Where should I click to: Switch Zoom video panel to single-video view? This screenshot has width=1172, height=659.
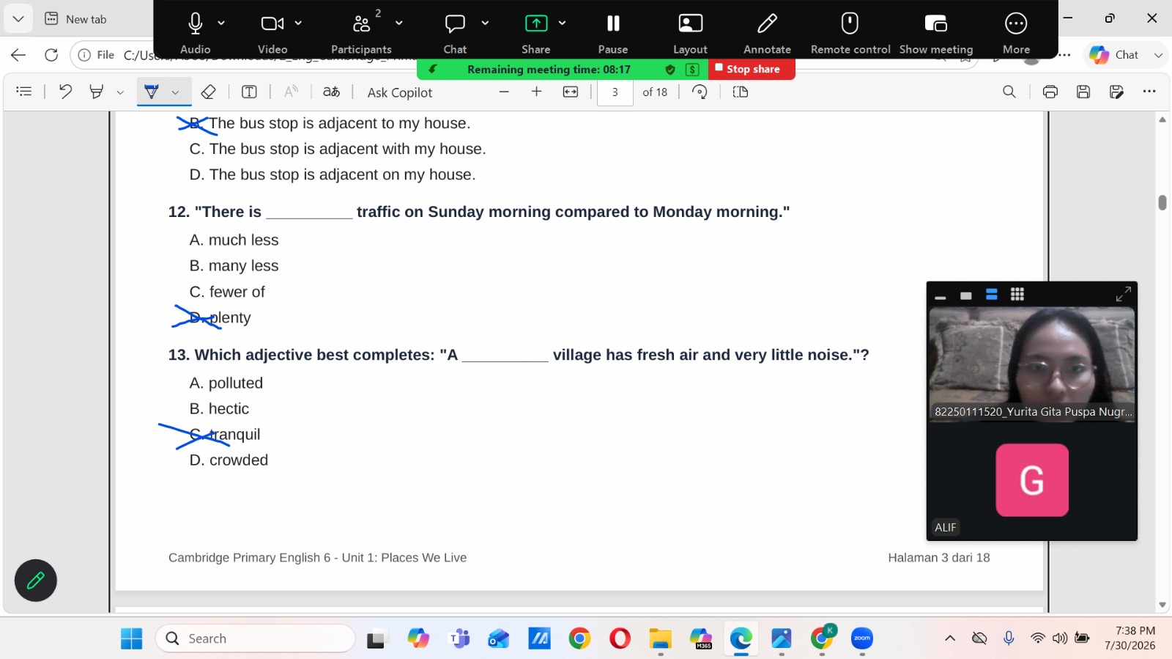966,295
